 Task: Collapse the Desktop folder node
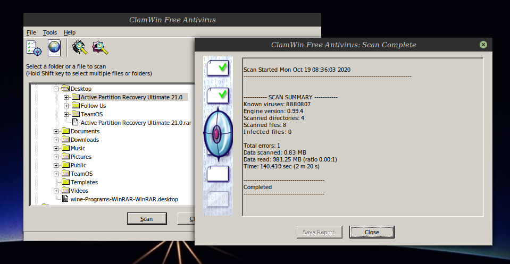click(56, 89)
